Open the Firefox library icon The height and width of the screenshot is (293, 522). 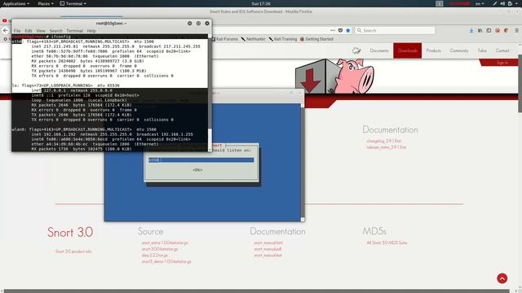point(480,30)
